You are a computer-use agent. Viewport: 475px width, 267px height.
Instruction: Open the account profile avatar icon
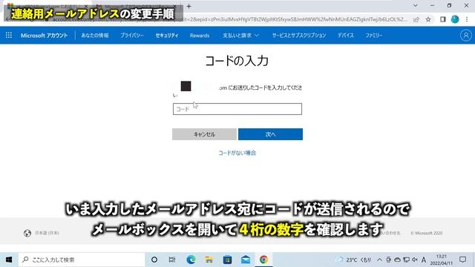[x=465, y=36]
